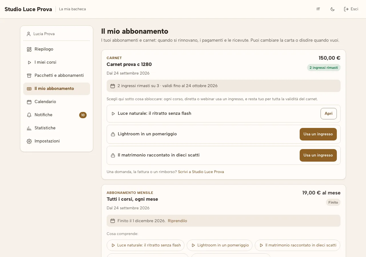Select Il mio abbonamento menu item
366x257 pixels.
click(x=57, y=89)
